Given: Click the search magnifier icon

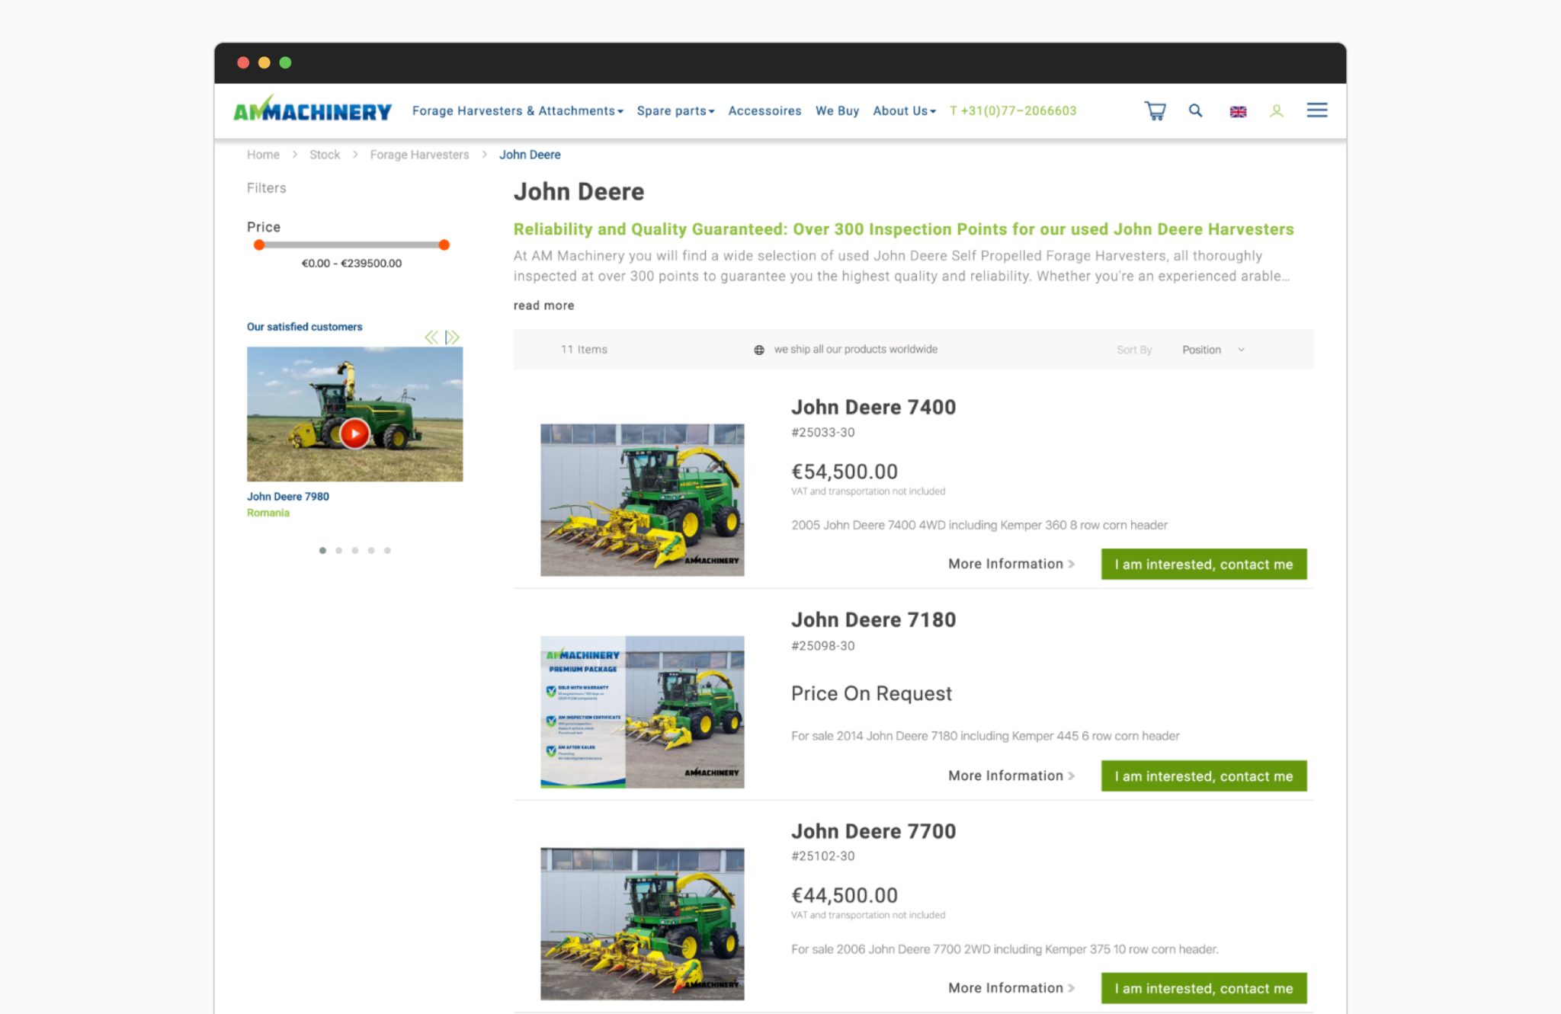Looking at the screenshot, I should (1195, 110).
